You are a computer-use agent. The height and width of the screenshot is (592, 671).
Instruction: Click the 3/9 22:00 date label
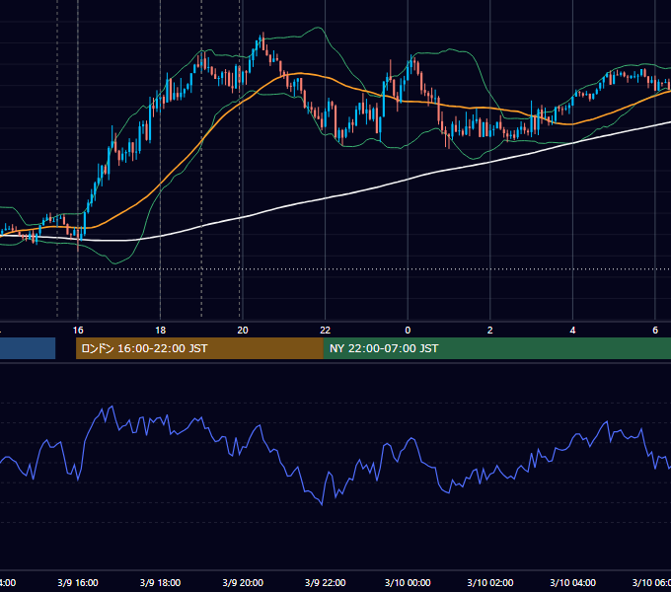pos(326,582)
